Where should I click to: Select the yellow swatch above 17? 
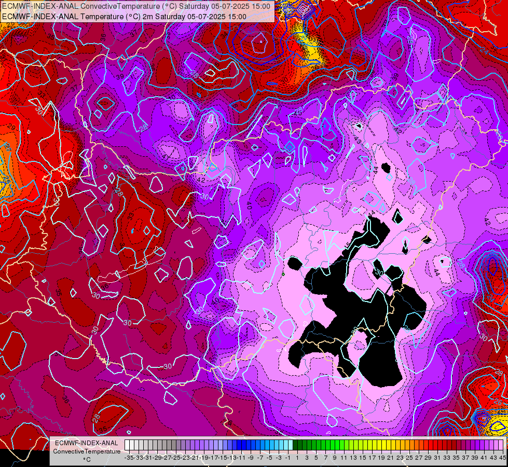coord(369,445)
